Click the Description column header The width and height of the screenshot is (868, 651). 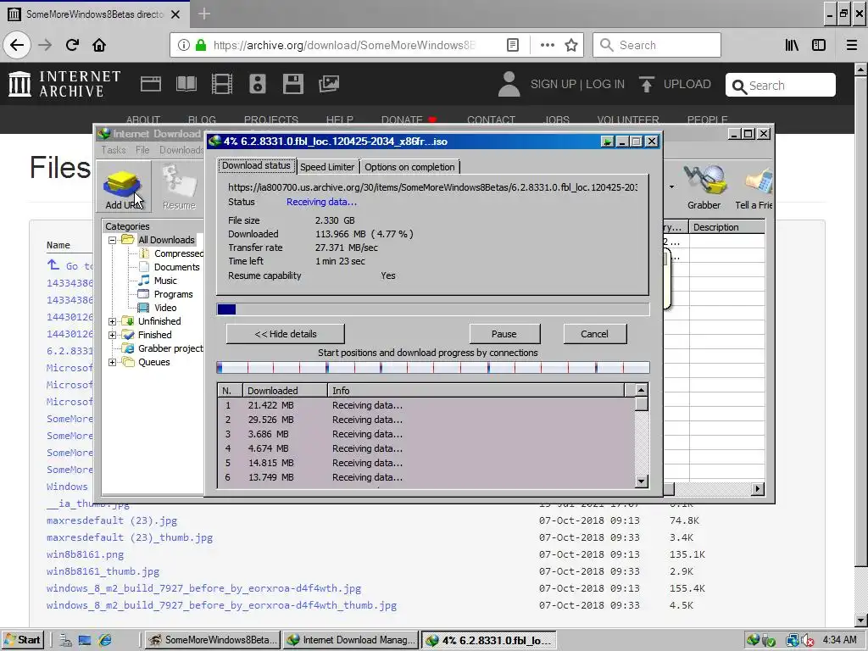pyautogui.click(x=726, y=227)
